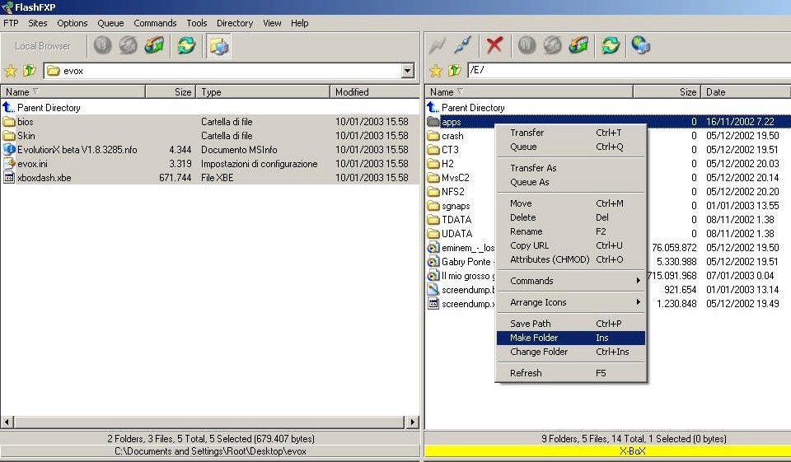Expand the local path dropdown showing evox
The width and height of the screenshot is (791, 462).
(x=407, y=71)
